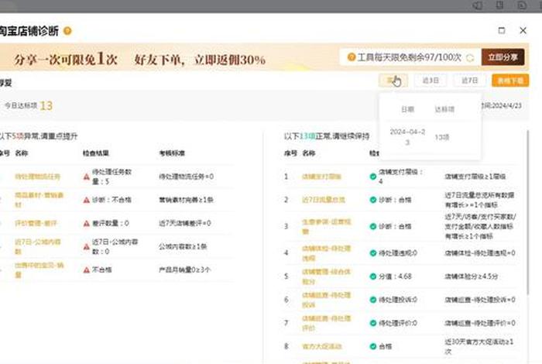Click green check in row 8 合格
Viewport: 542px width, 364px height.
(x=373, y=346)
